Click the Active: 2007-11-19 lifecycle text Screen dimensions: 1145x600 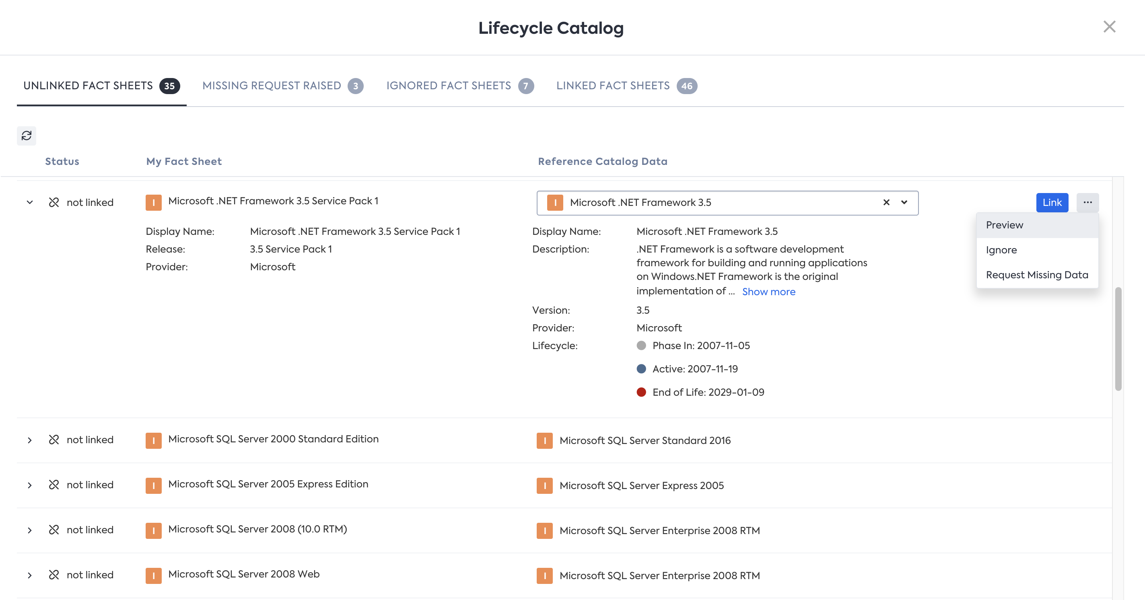click(x=695, y=368)
